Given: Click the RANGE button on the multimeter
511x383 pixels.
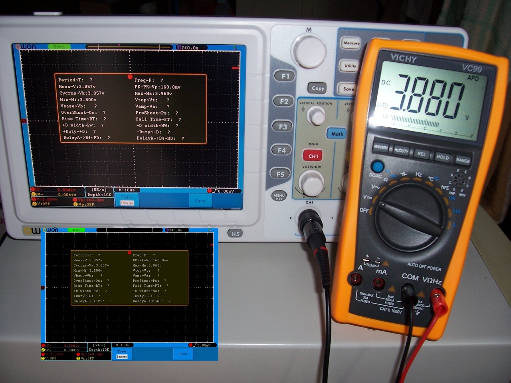Looking at the screenshot, I should [463, 160].
